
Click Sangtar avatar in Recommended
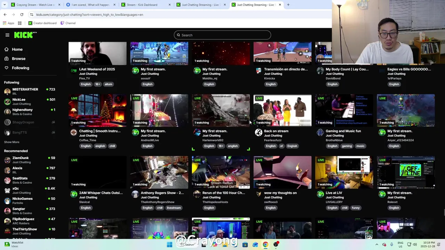7,211
